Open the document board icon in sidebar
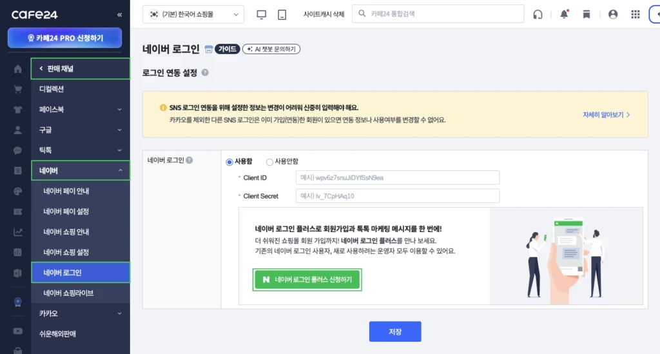The height and width of the screenshot is (354, 660). tap(17, 170)
